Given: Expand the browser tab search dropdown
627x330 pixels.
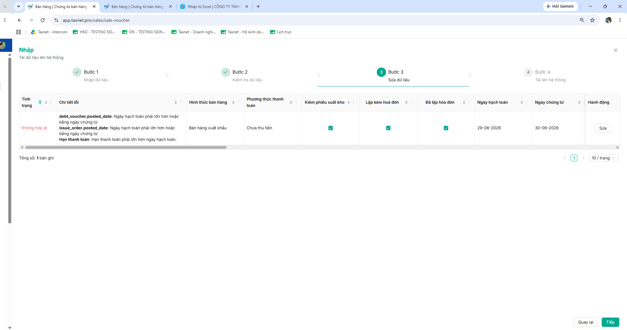Looking at the screenshot, I should click(x=19, y=6).
